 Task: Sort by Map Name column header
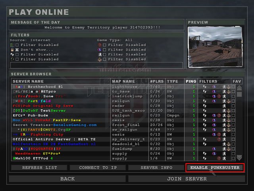129,81
